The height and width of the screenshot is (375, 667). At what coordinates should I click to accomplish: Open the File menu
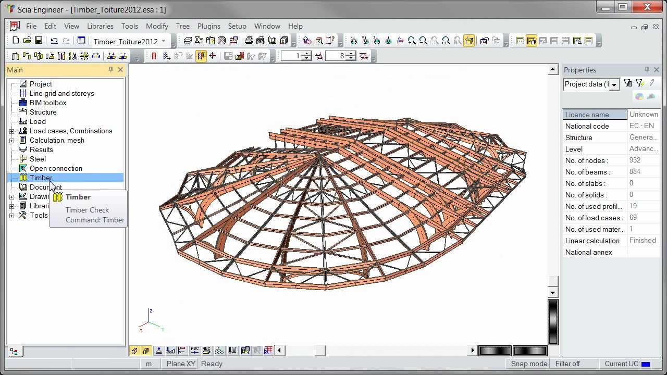(x=31, y=26)
